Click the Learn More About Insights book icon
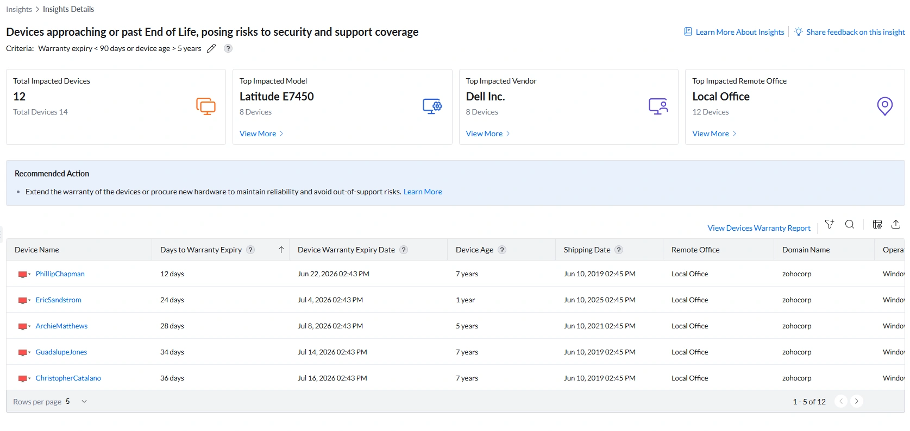910x431 pixels. [688, 31]
